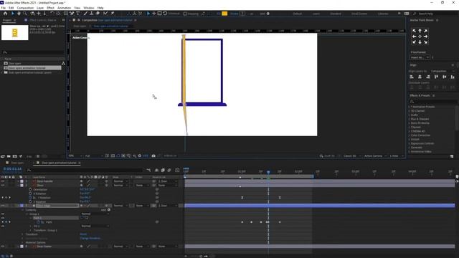Move anchor point to top-left arrow
This screenshot has height=258, width=459.
click(x=414, y=31)
